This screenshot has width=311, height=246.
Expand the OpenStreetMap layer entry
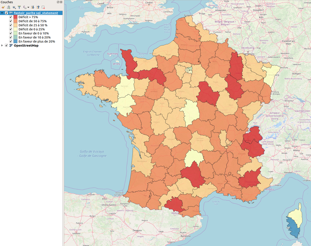pyautogui.click(x=2, y=45)
